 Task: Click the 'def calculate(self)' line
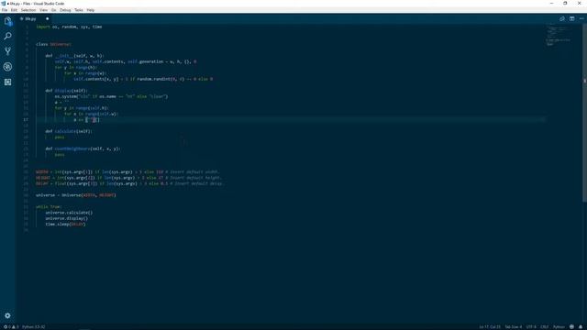tap(69, 131)
